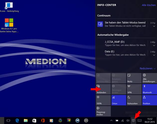Click the 3:51p notification timestamp
Image resolution: width=157 pixels, height=124 pixels.
(153, 23)
